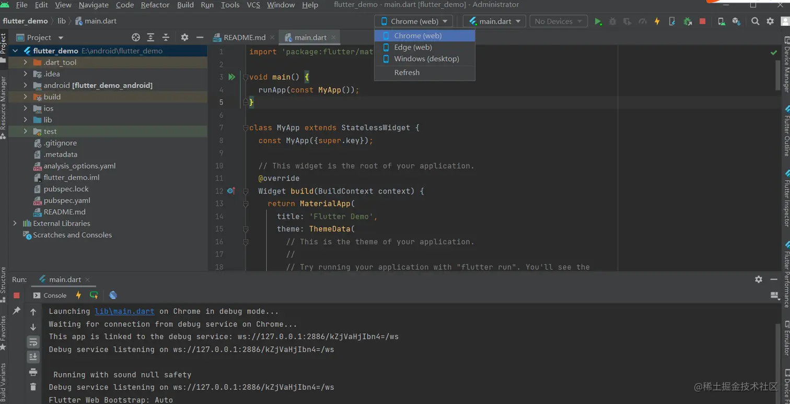
Task: Open the No Devices dropdown
Action: coord(559,21)
